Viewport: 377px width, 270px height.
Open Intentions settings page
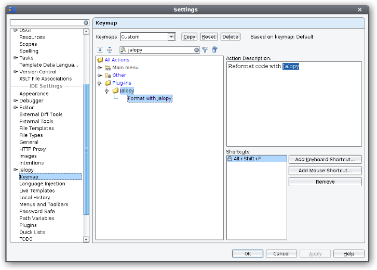[x=32, y=163]
